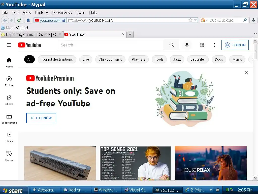Open the YouTube hamburger guide menu
This screenshot has width=258, height=194.
pos(9,45)
